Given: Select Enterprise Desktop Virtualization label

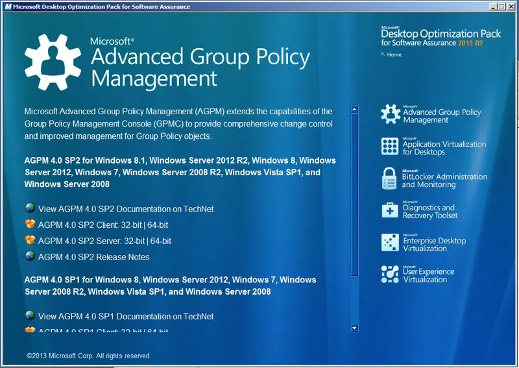Looking at the screenshot, I should (434, 244).
